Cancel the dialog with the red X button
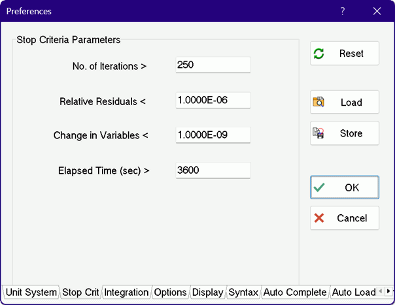Image resolution: width=395 pixels, height=305 pixels. (x=344, y=218)
